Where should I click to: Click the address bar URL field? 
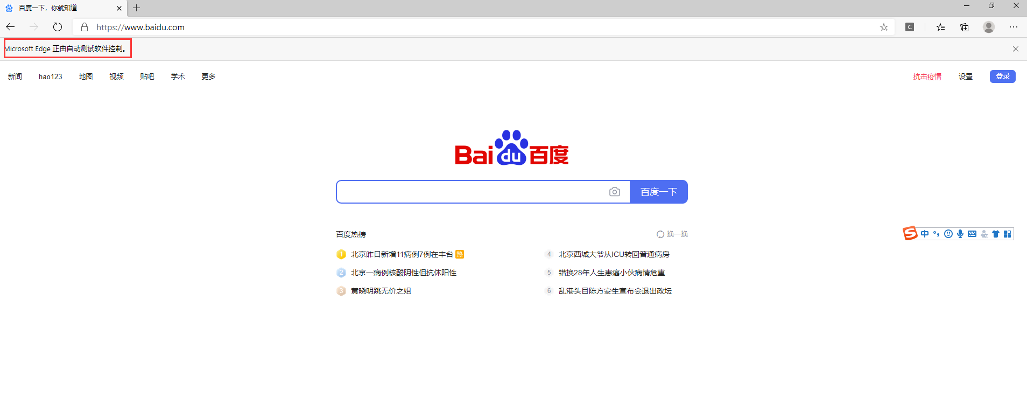click(484, 27)
